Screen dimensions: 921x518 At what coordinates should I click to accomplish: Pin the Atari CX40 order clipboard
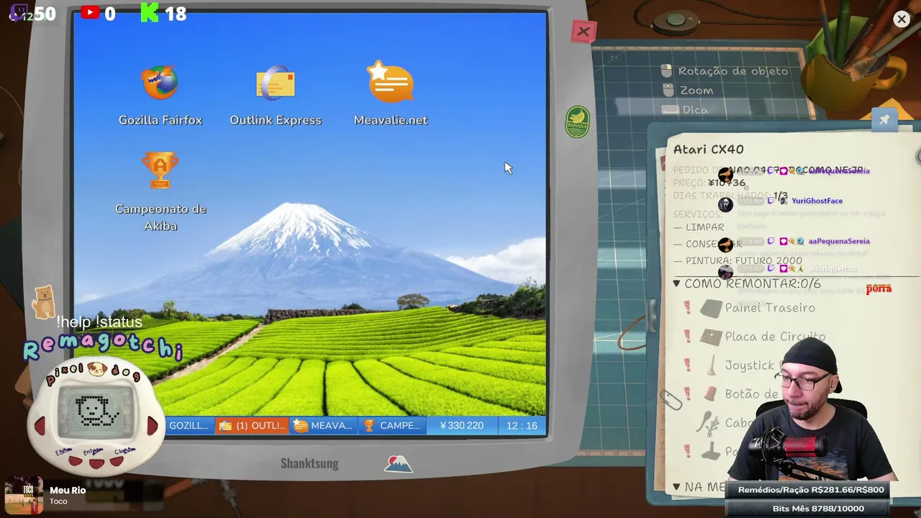pyautogui.click(x=884, y=120)
